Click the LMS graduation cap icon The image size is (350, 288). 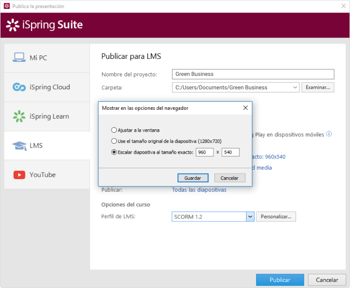click(x=19, y=146)
